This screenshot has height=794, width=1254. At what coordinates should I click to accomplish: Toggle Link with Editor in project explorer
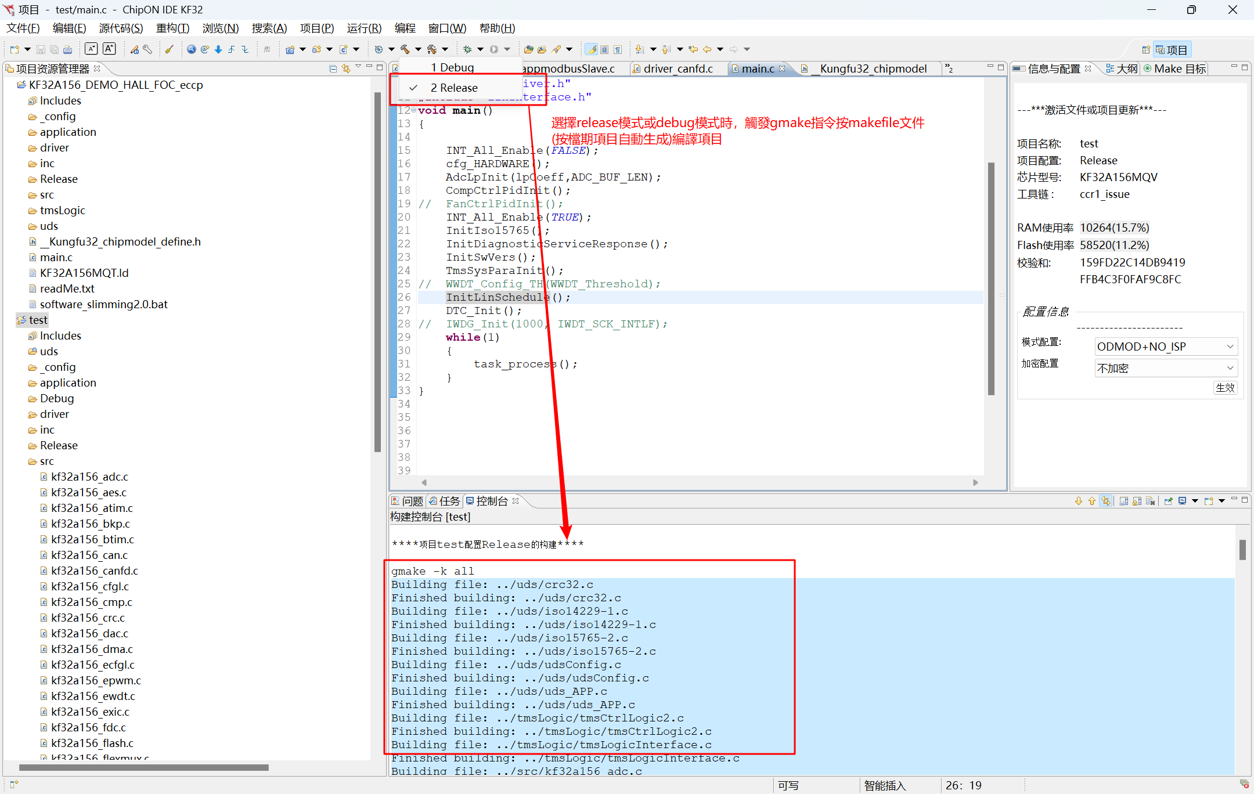tap(346, 68)
